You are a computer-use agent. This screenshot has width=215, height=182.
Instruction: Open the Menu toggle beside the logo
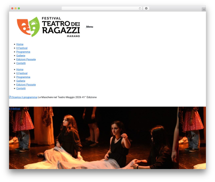(89, 27)
